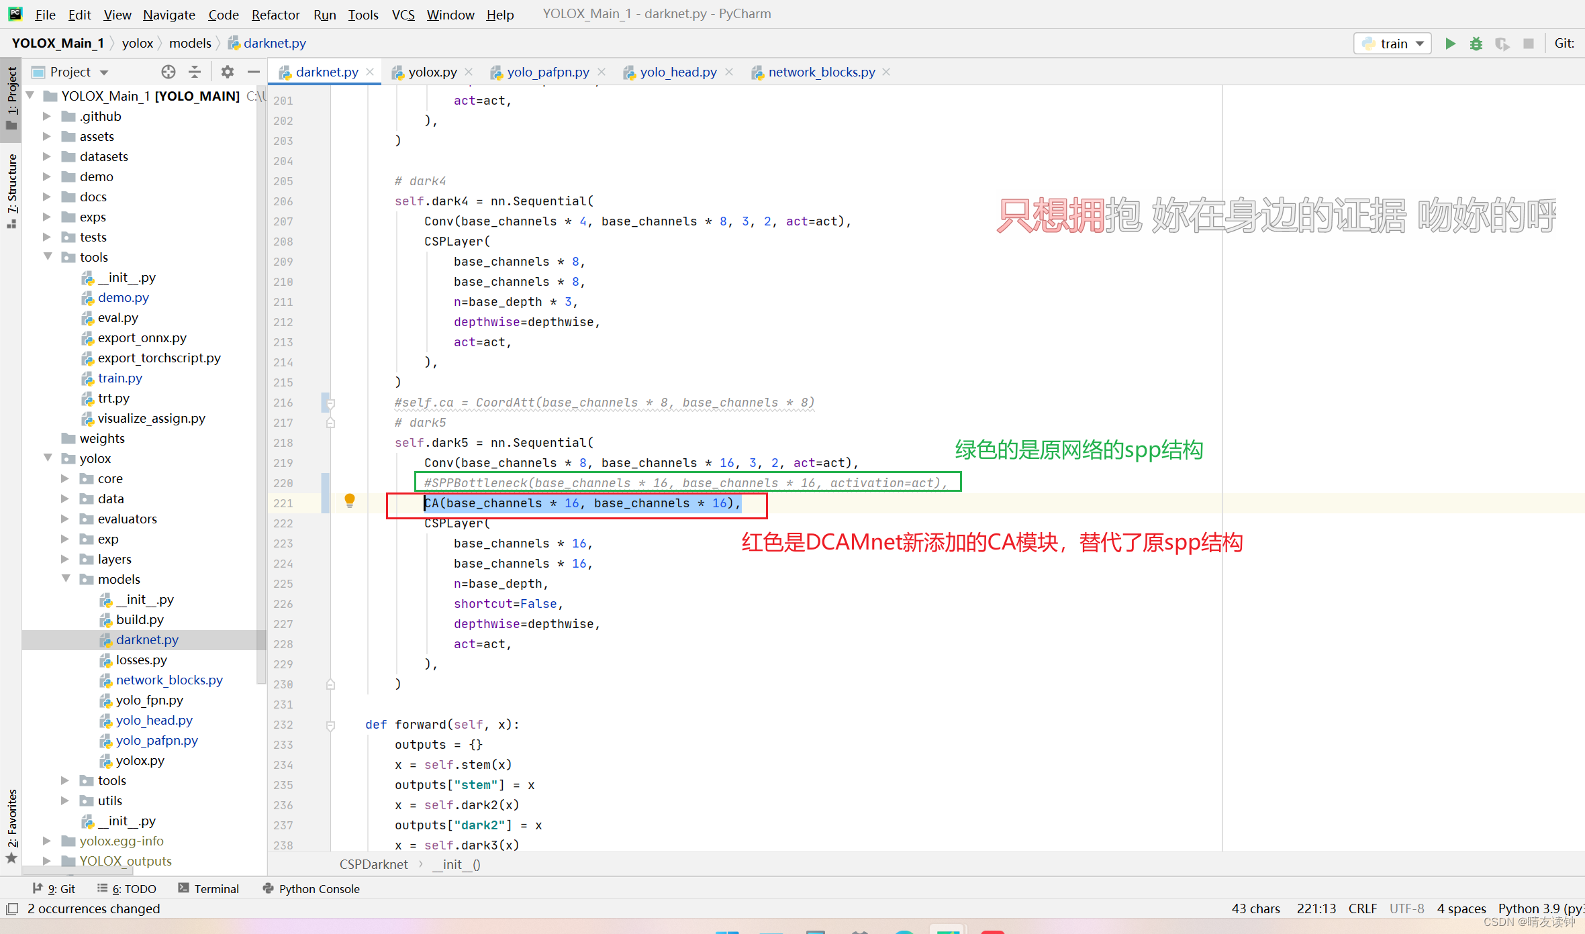This screenshot has height=934, width=1585.
Task: Switch to the yolo_pafpn.py tab
Action: coord(548,72)
